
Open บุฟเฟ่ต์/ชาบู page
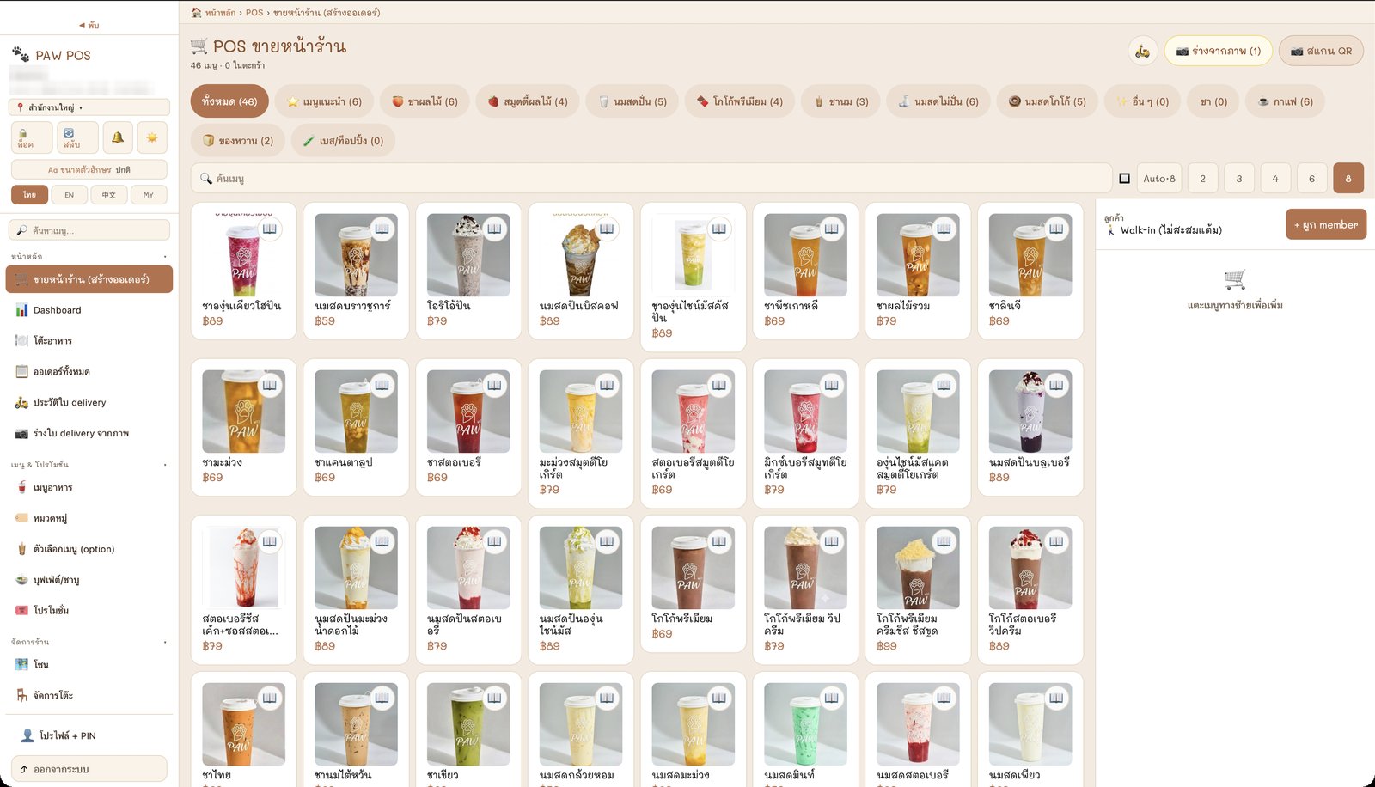point(89,580)
